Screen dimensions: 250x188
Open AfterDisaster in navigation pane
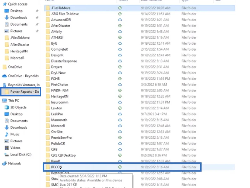point(17,44)
